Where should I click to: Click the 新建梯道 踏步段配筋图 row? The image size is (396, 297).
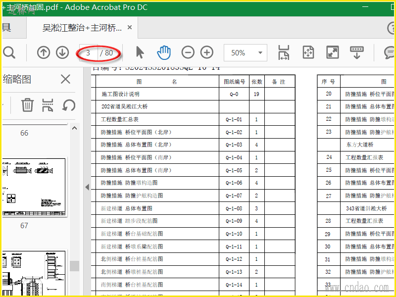[x=129, y=221]
